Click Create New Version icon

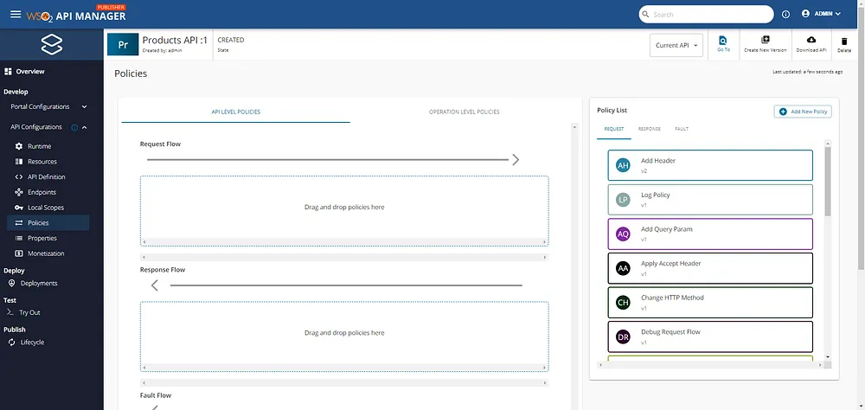[766, 40]
